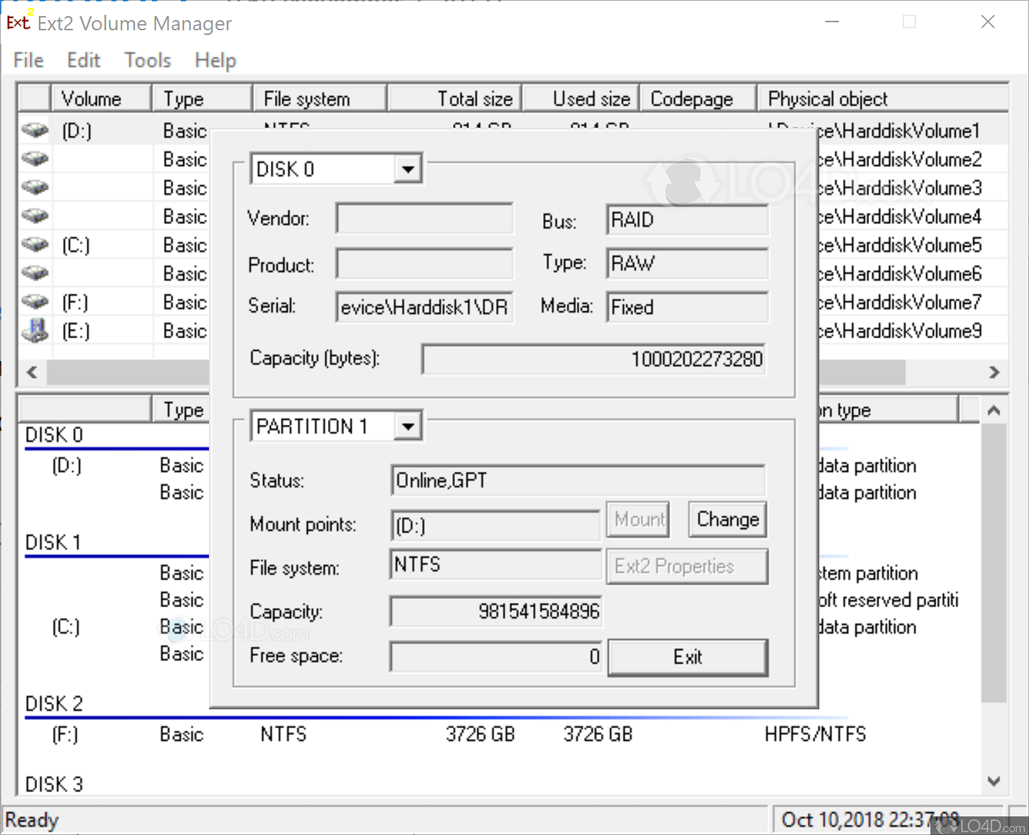Open the Help menu
Image resolution: width=1029 pixels, height=835 pixels.
pos(215,61)
